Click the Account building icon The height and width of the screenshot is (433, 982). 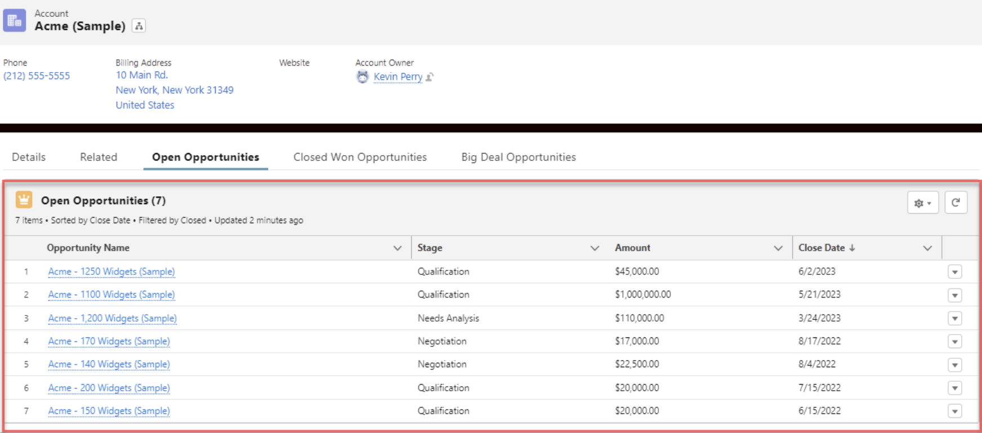coord(15,21)
